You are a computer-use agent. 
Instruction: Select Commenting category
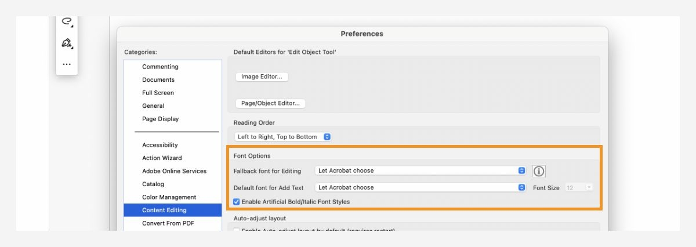click(160, 67)
